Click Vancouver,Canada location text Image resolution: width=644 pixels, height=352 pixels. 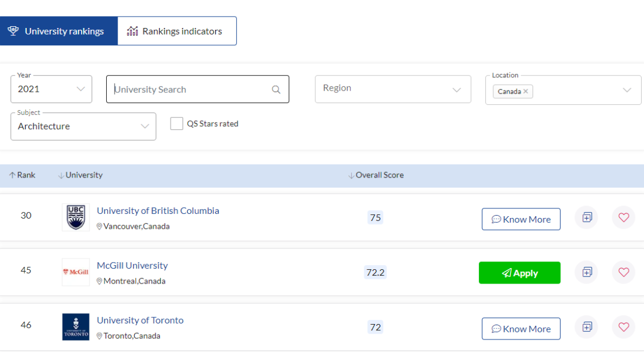pyautogui.click(x=137, y=226)
